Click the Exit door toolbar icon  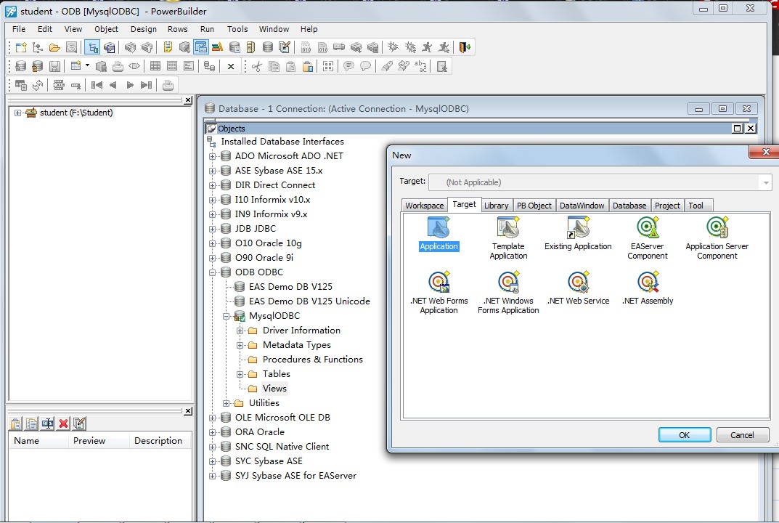click(x=465, y=47)
